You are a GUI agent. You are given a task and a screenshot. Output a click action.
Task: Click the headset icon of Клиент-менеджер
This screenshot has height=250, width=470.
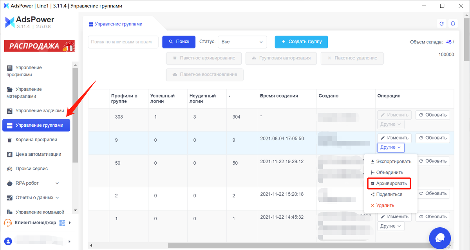(7, 223)
